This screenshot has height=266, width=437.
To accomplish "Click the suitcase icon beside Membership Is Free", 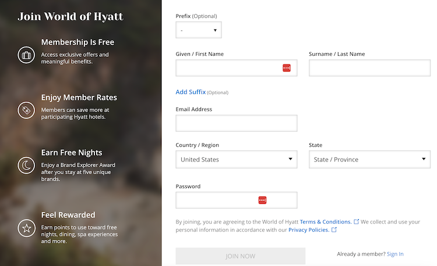I will tap(26, 55).
